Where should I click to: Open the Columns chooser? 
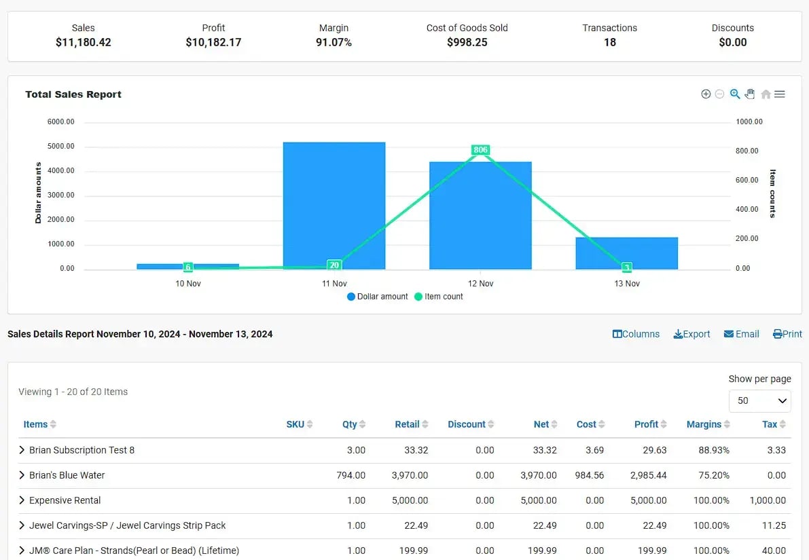(636, 334)
